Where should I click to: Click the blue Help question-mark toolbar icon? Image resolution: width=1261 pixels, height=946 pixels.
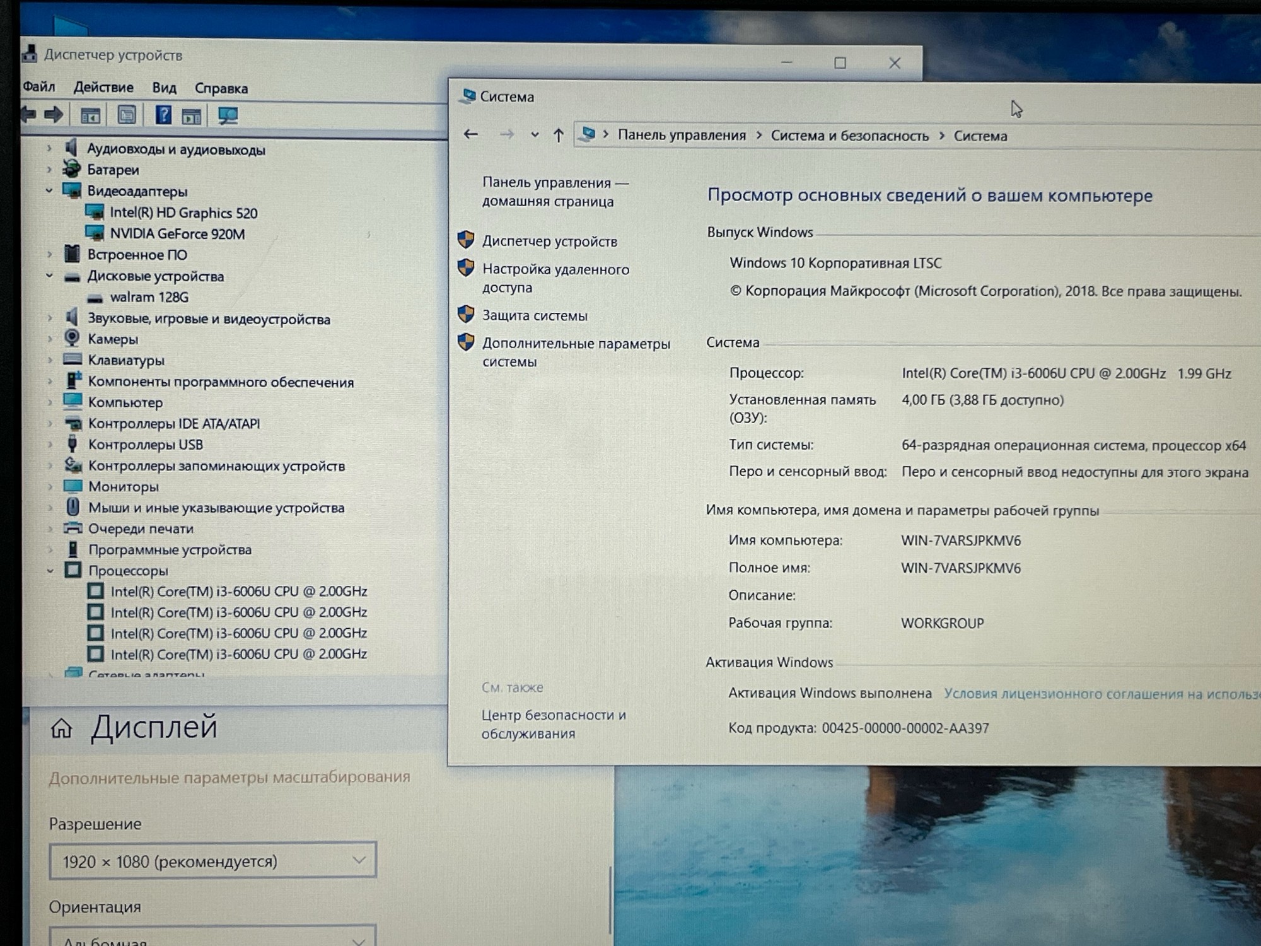163,115
